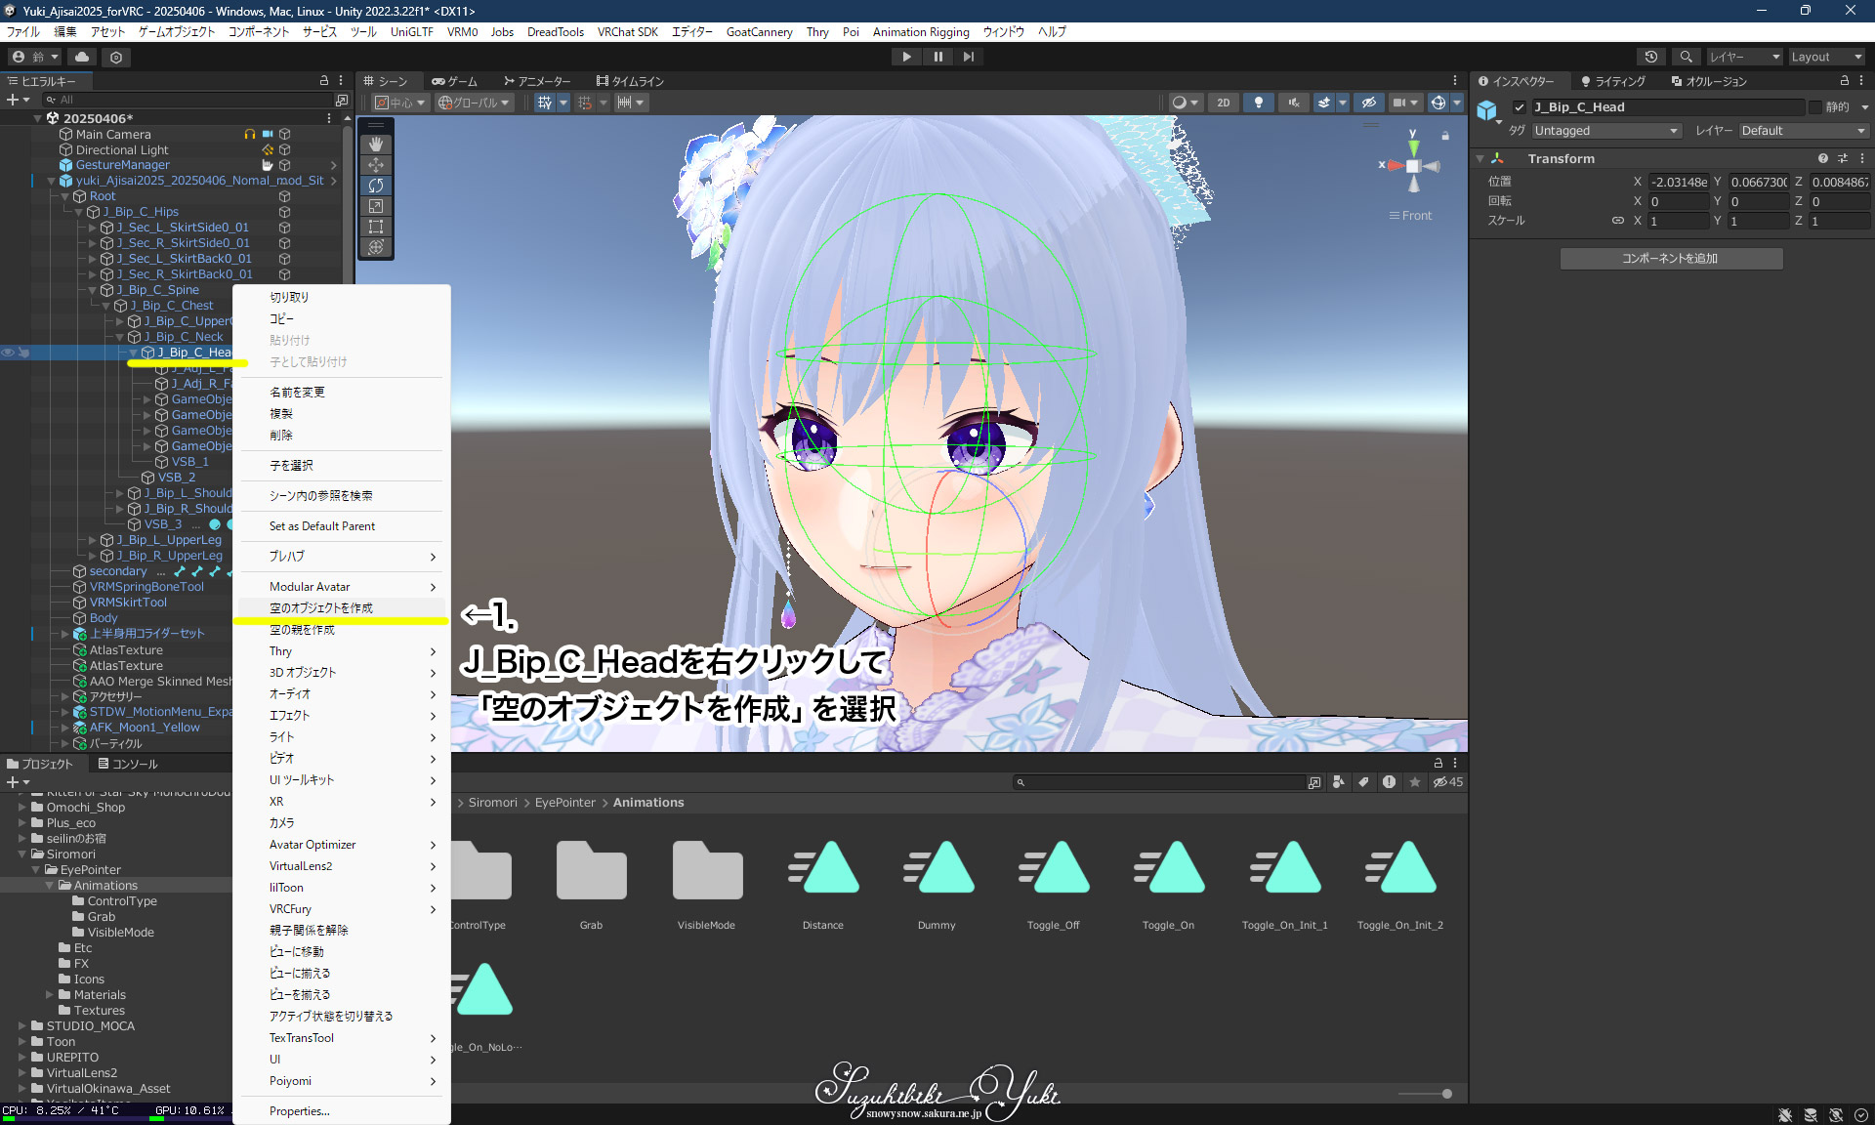1875x1125 pixels.
Task: Select the Move tool
Action: pos(376,164)
